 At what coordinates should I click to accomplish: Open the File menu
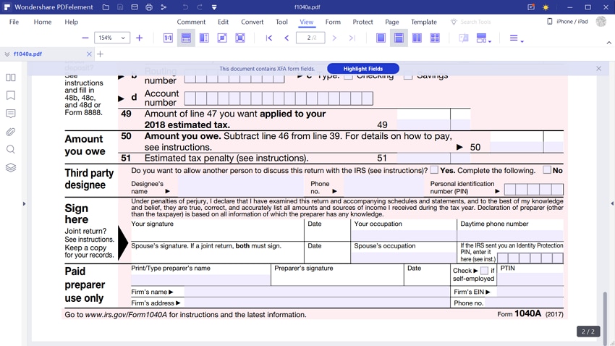point(14,22)
